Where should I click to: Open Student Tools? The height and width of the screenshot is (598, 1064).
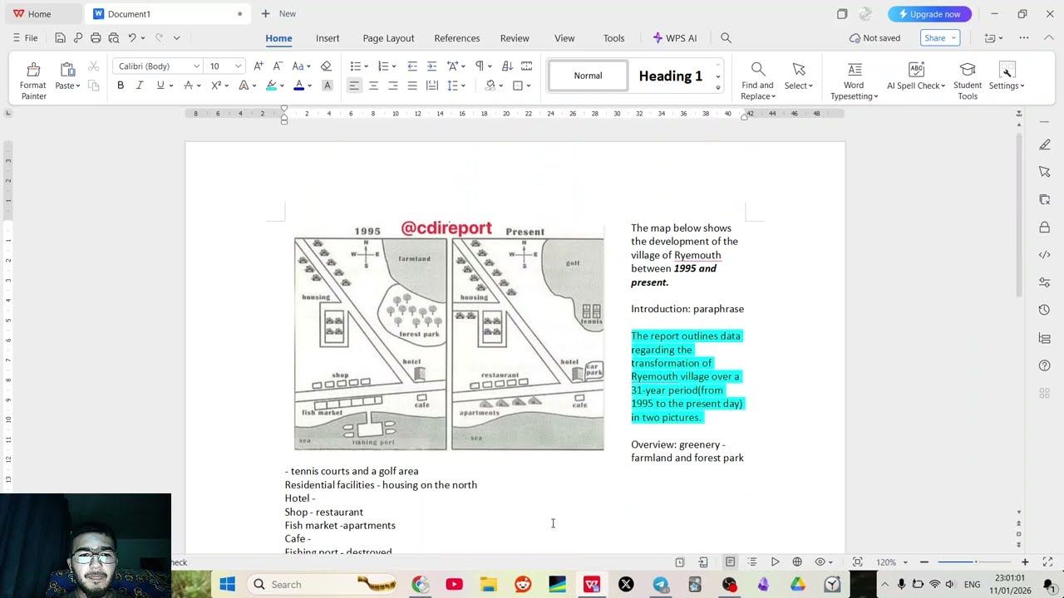point(968,81)
